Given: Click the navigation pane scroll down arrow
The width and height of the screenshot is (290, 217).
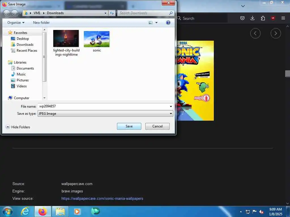Looking at the screenshot, I should [44, 98].
